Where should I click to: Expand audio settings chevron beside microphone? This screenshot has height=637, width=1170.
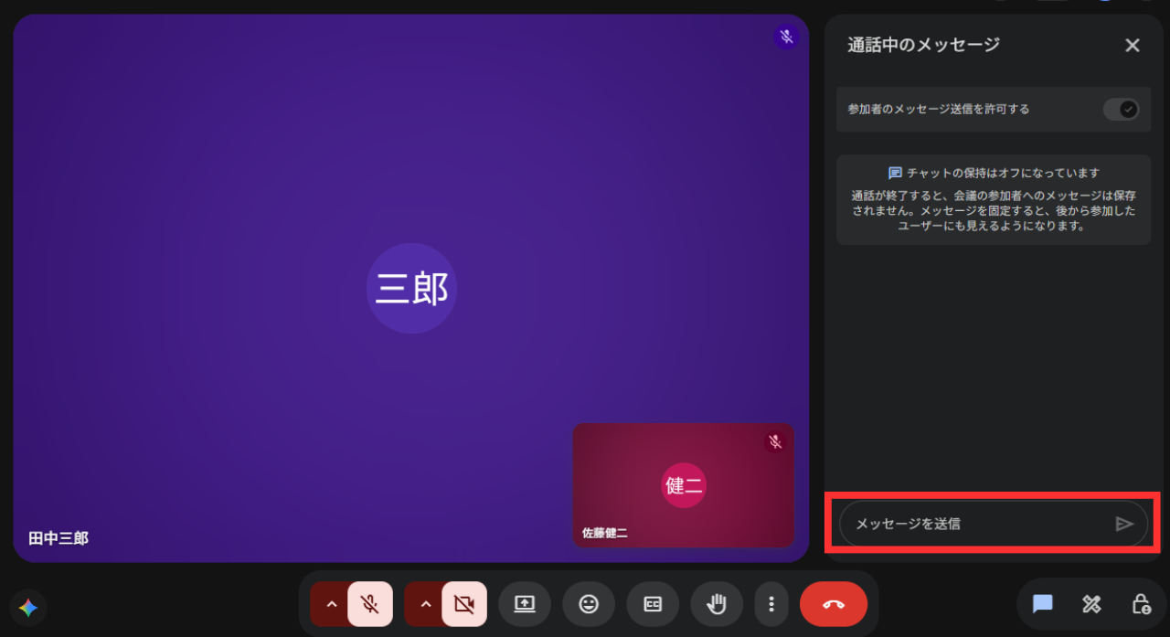[331, 604]
